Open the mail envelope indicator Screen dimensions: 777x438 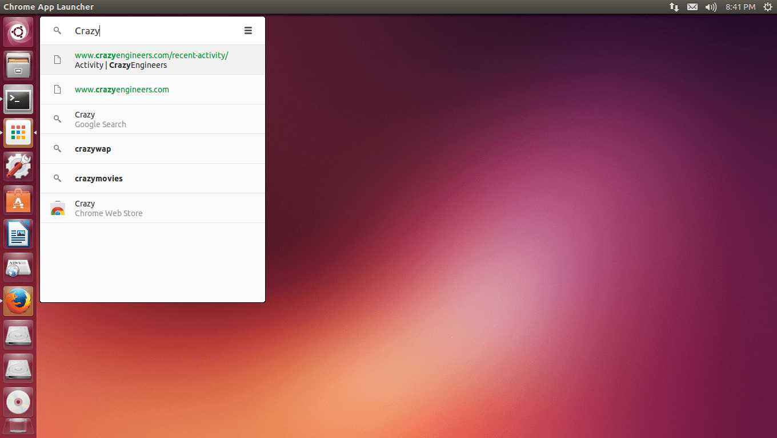tap(692, 7)
